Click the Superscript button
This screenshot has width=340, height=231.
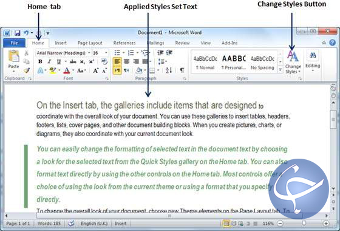[91, 61]
